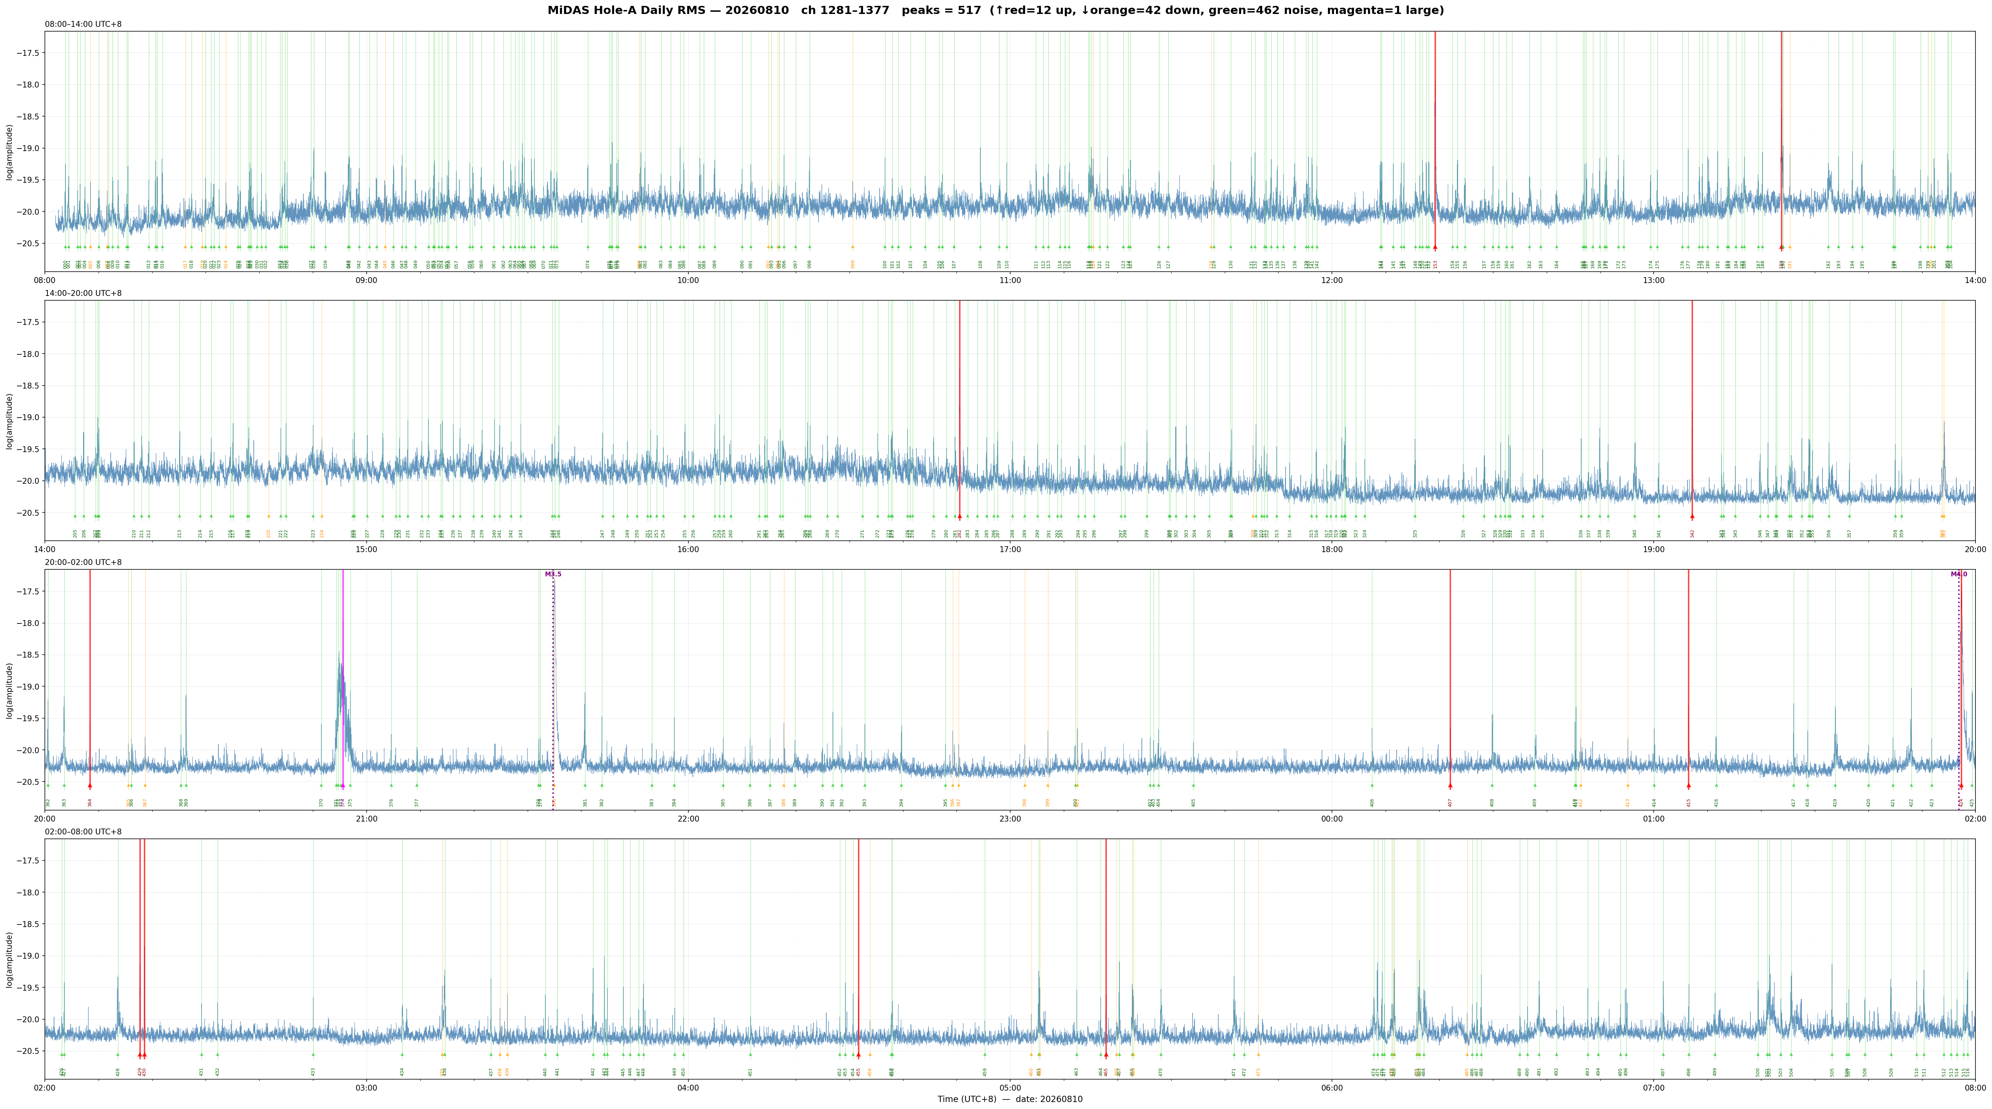Click the red up-peak marker numbered 465
1992x1109 pixels.
pos(1106,1055)
